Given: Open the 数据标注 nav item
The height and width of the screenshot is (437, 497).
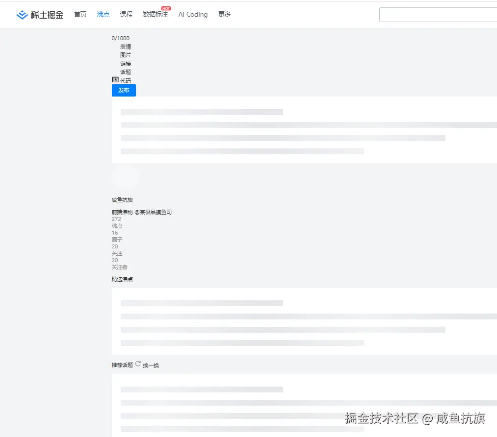Looking at the screenshot, I should tap(156, 14).
